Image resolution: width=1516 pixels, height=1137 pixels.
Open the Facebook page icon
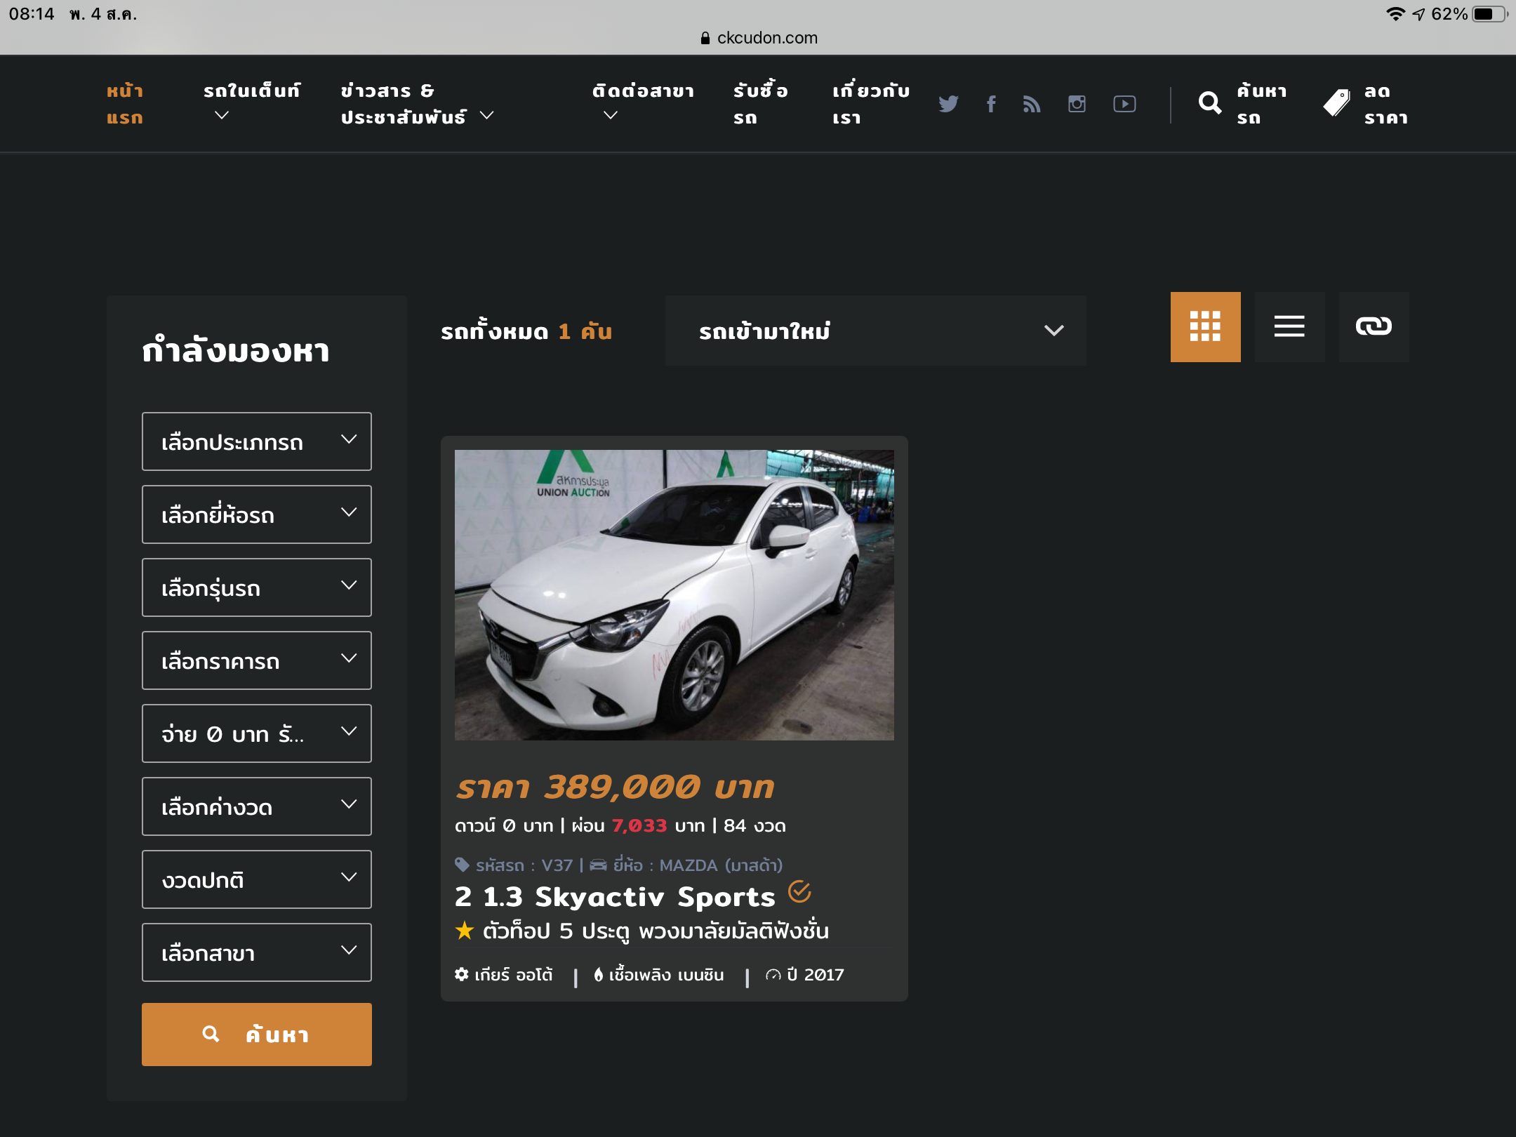click(x=991, y=104)
